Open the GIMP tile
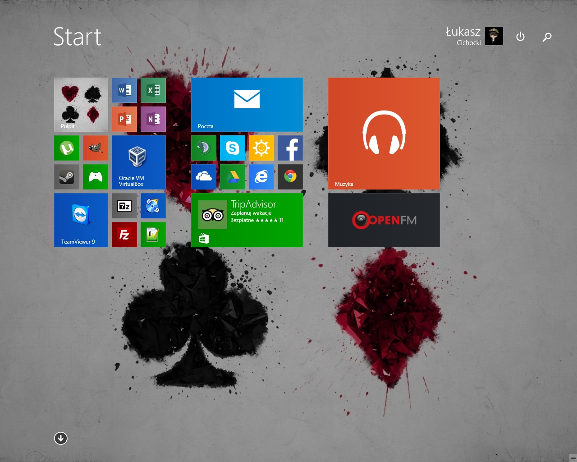This screenshot has width=577, height=462. tap(96, 148)
